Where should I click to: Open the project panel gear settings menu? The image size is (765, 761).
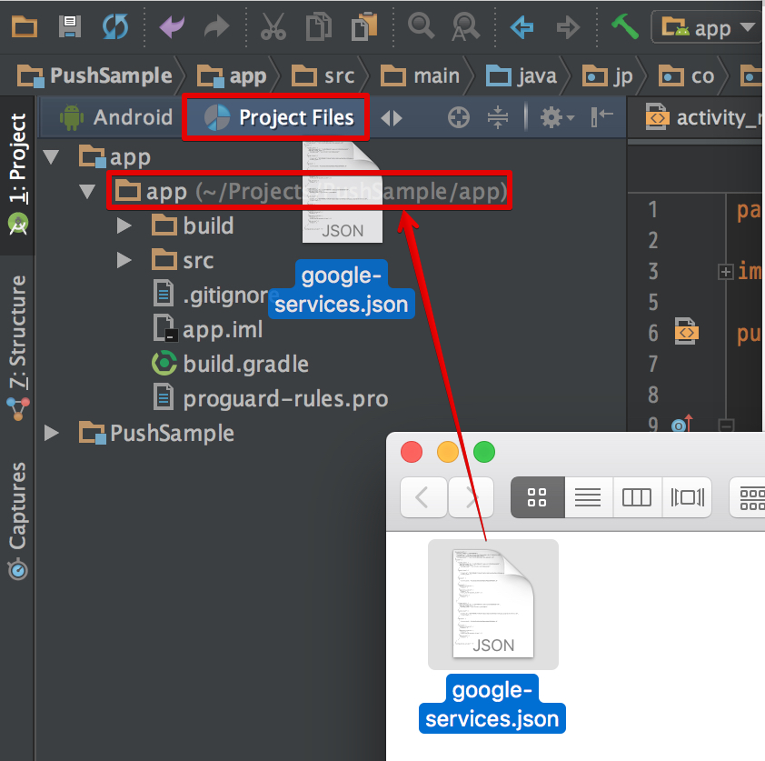pyautogui.click(x=557, y=117)
